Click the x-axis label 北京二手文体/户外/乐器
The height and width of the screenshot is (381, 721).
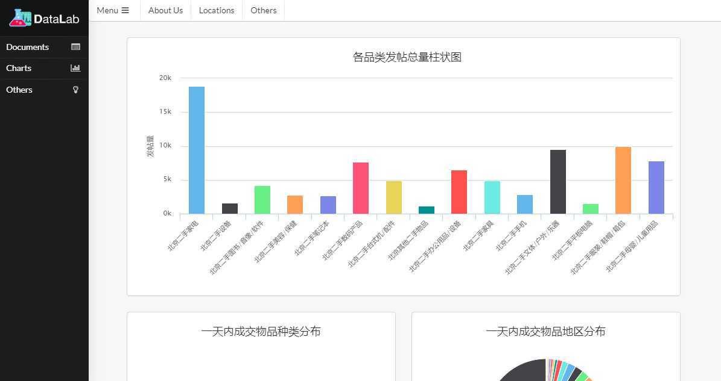533,247
